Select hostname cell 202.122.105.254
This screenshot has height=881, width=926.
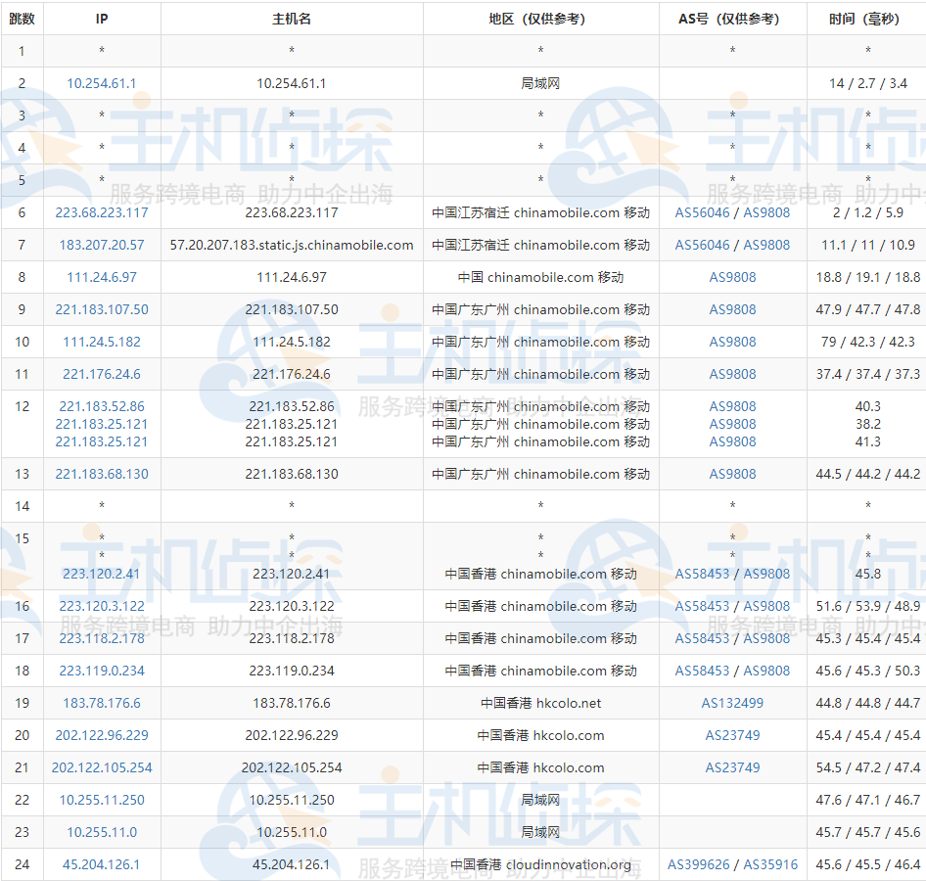point(292,767)
